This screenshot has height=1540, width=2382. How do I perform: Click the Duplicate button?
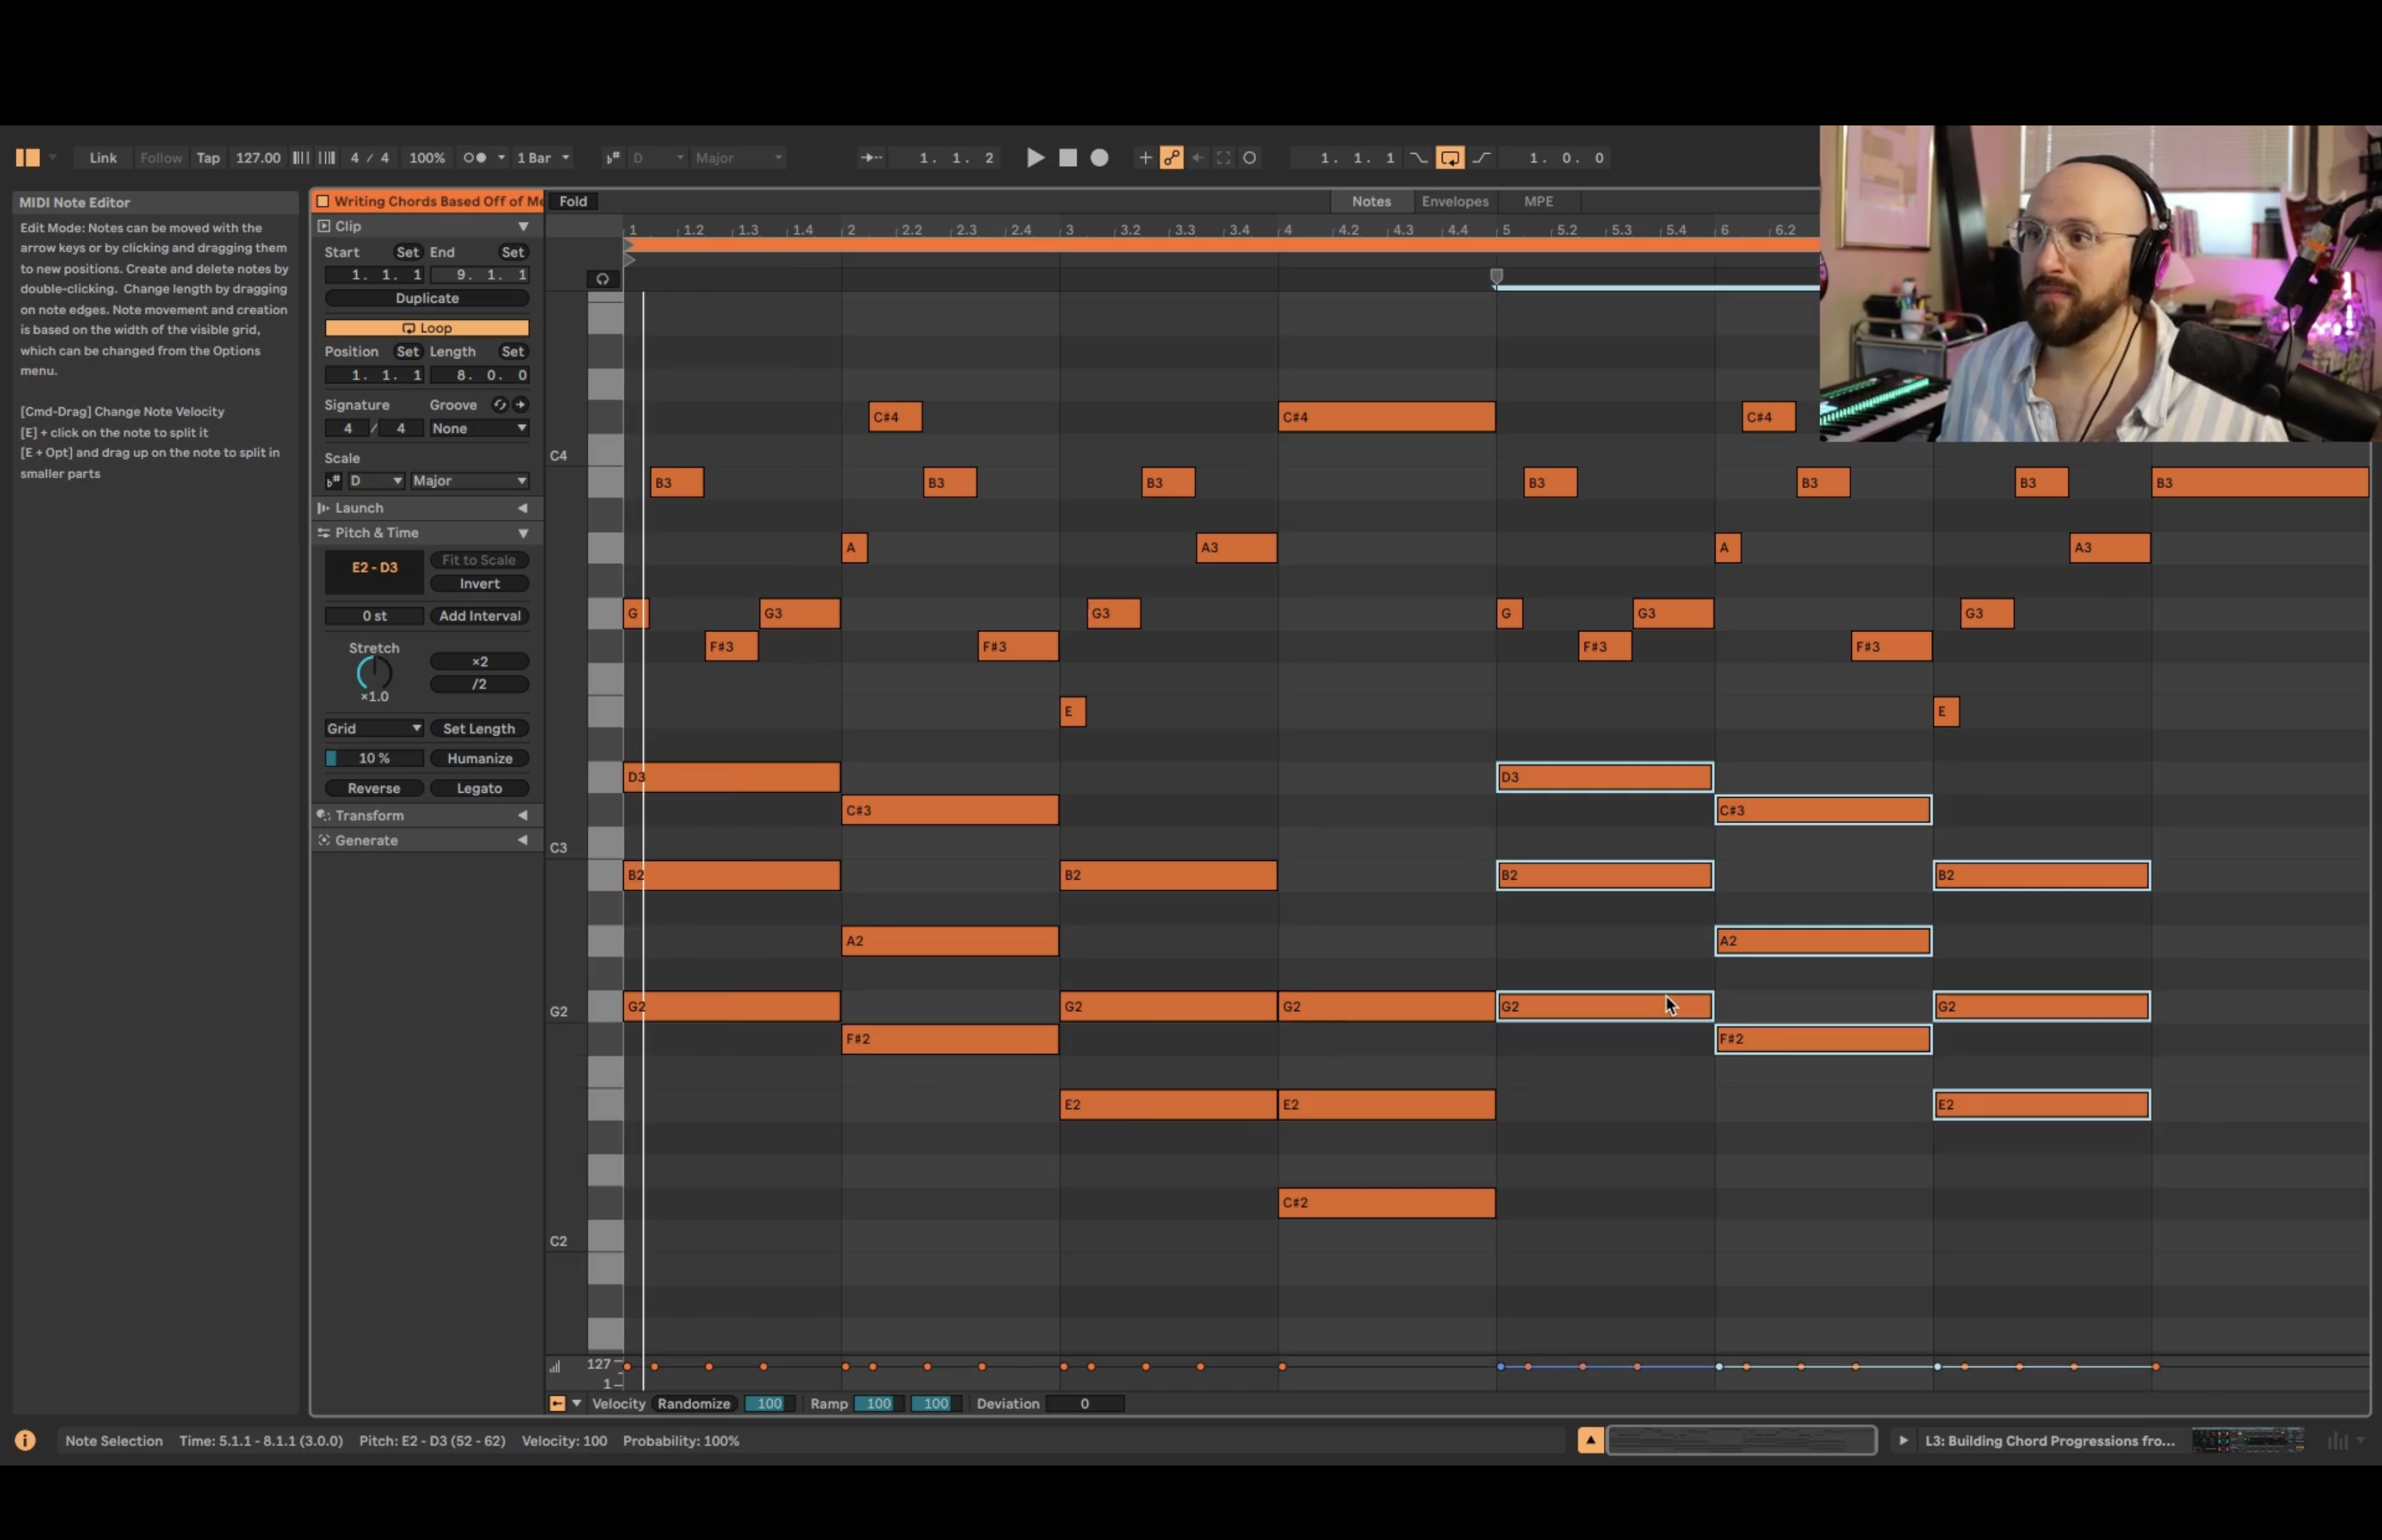tap(427, 298)
